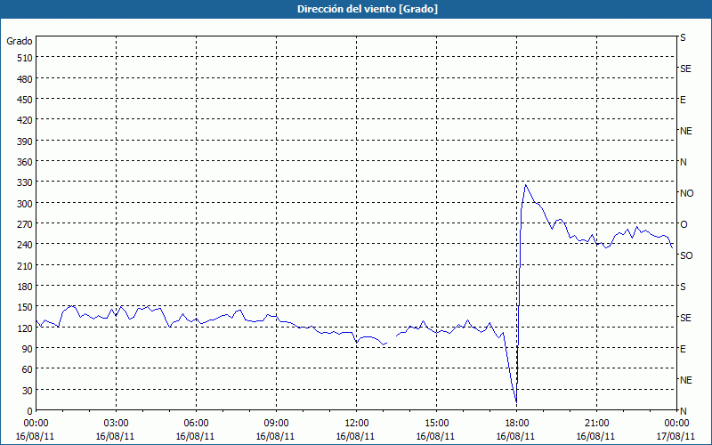712x445 pixels.
Task: Click the 270 degree axis label
Action: [x=26, y=224]
